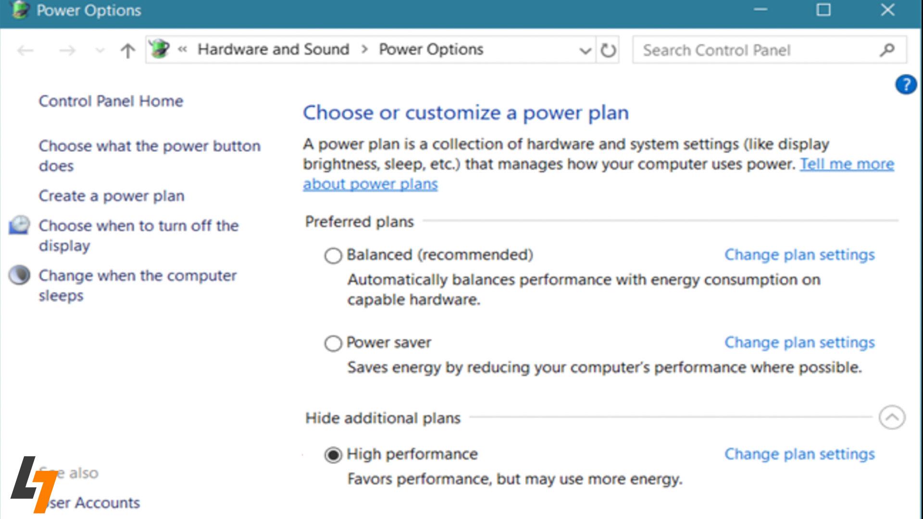Collapse additional plans with the chevron button

coord(892,418)
